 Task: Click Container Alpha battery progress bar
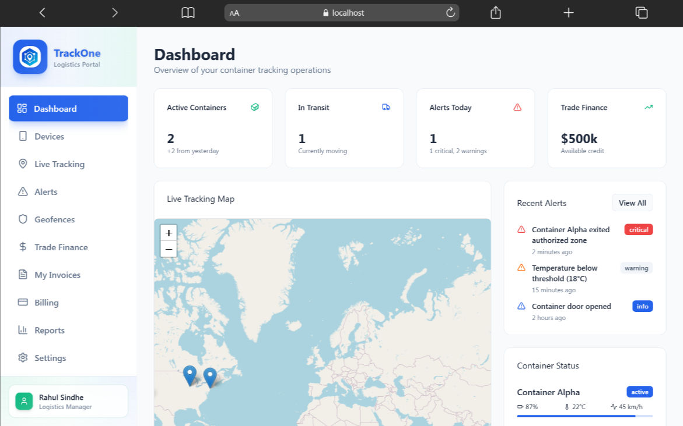pyautogui.click(x=584, y=416)
